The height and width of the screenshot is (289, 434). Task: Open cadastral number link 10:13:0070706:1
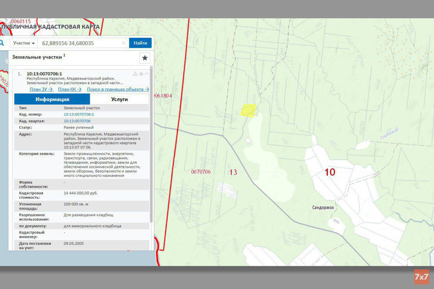79,114
